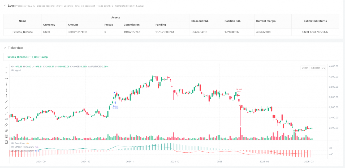Collapse the Logs section
Screen dimensions: 345x168
point(5,6)
